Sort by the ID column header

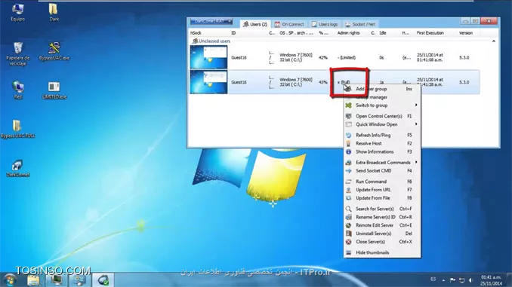tap(233, 33)
